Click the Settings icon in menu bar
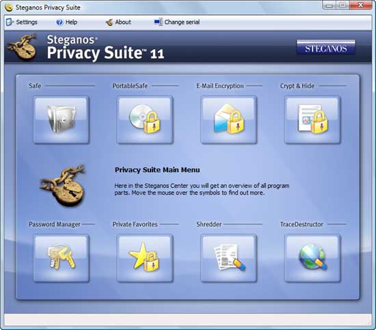 pyautogui.click(x=10, y=22)
